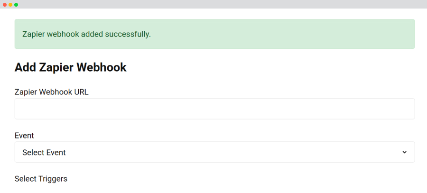The width and height of the screenshot is (427, 193).
Task: Expand the Event combo box options
Action: (285, 152)
